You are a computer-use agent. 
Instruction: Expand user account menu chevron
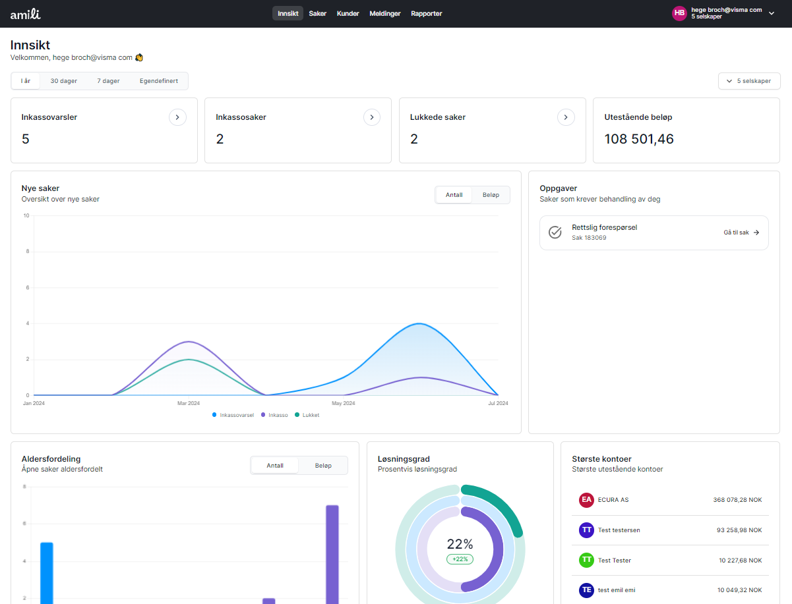point(772,14)
